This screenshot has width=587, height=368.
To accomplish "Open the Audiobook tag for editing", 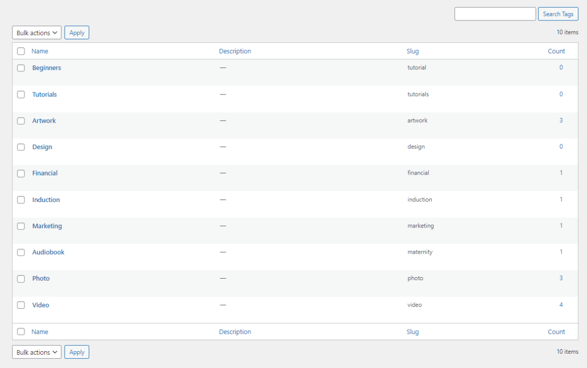I will click(48, 252).
